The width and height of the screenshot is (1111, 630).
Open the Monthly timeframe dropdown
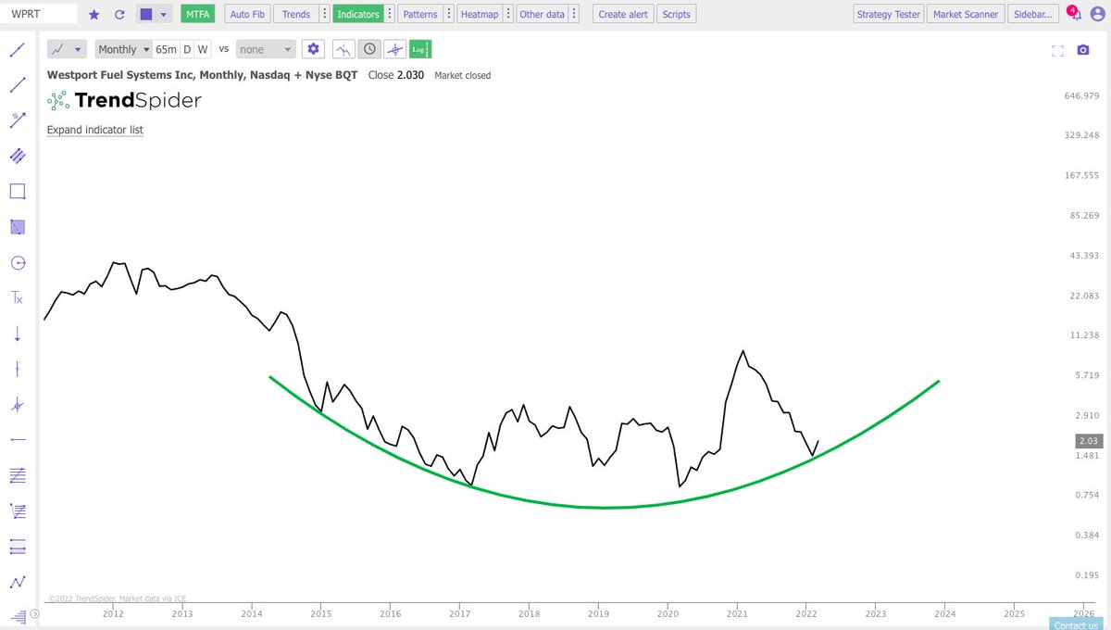(x=123, y=49)
